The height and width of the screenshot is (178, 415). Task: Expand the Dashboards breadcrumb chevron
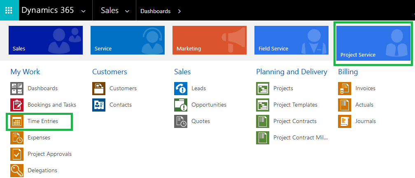[x=179, y=11]
